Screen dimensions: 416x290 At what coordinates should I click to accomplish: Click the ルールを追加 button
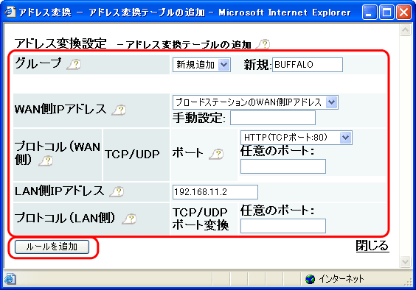tap(52, 247)
